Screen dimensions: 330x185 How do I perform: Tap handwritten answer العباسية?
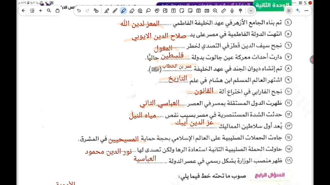(145, 159)
